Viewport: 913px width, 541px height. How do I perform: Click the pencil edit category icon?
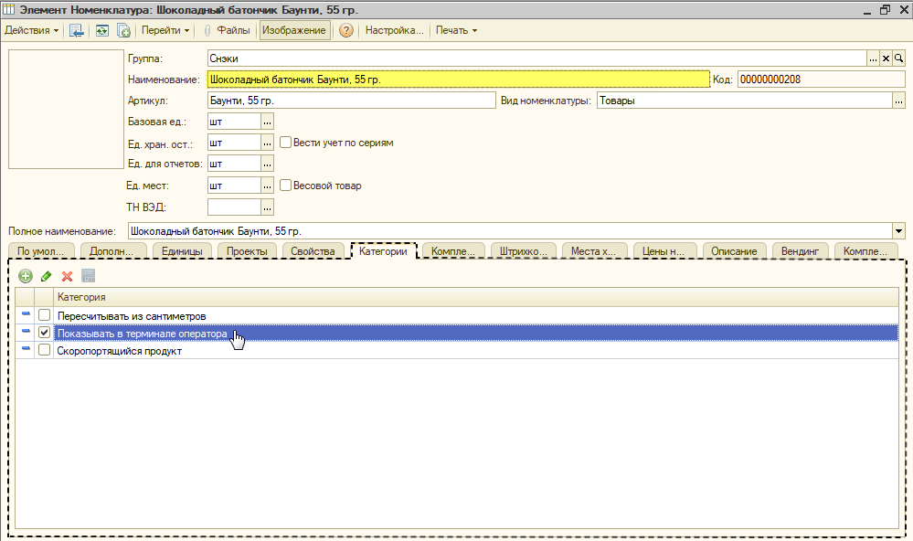click(46, 276)
